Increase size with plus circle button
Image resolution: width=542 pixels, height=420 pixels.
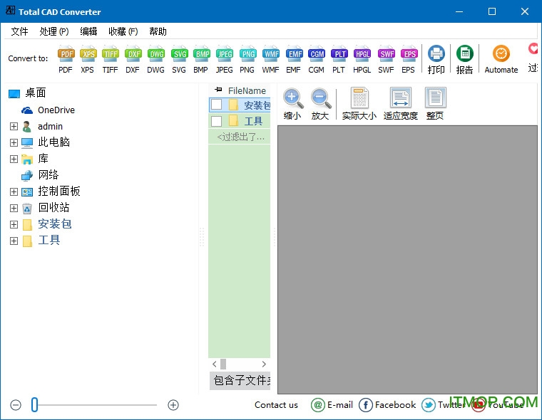point(173,405)
